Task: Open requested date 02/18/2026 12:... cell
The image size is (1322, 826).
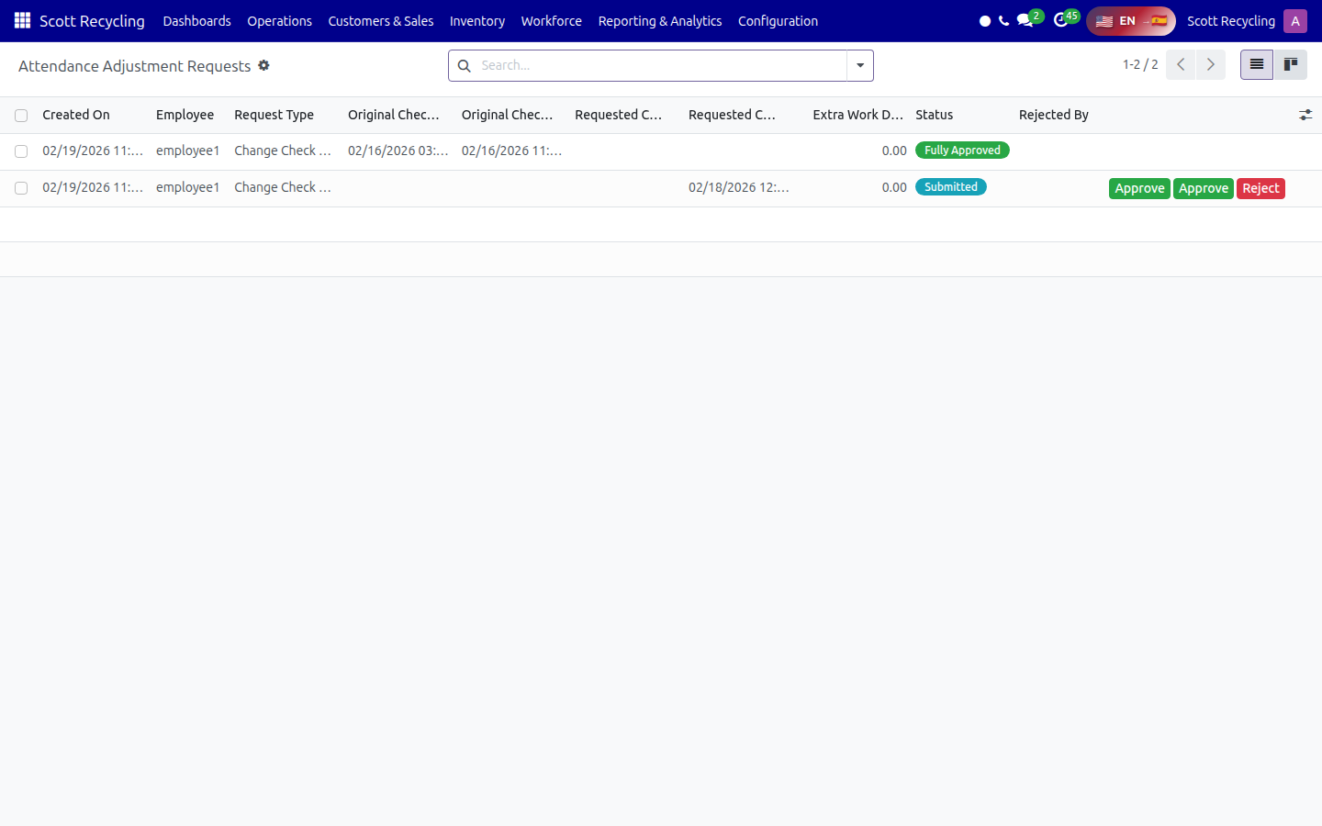Action: pos(739,187)
